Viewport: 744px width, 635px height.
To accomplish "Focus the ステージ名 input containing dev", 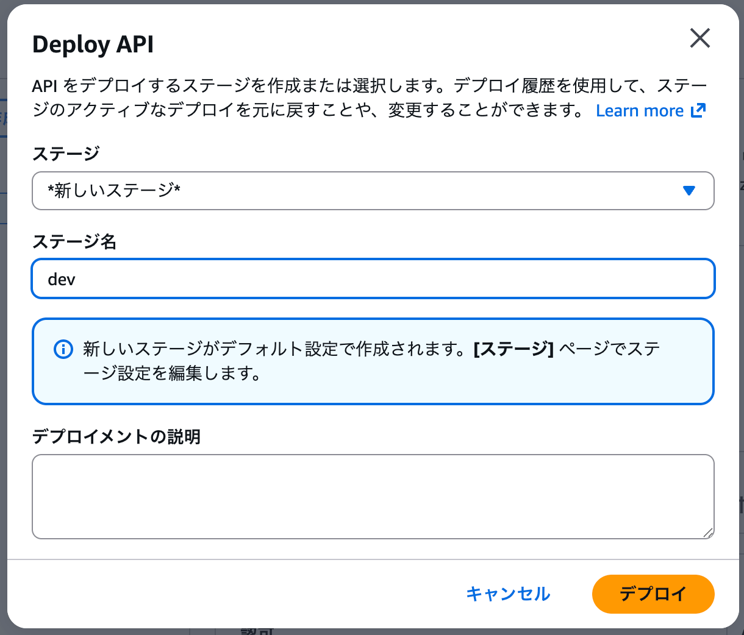I will coord(372,279).
